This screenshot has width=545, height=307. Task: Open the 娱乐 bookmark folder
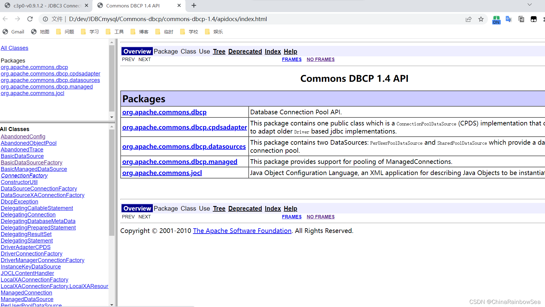pyautogui.click(x=214, y=32)
